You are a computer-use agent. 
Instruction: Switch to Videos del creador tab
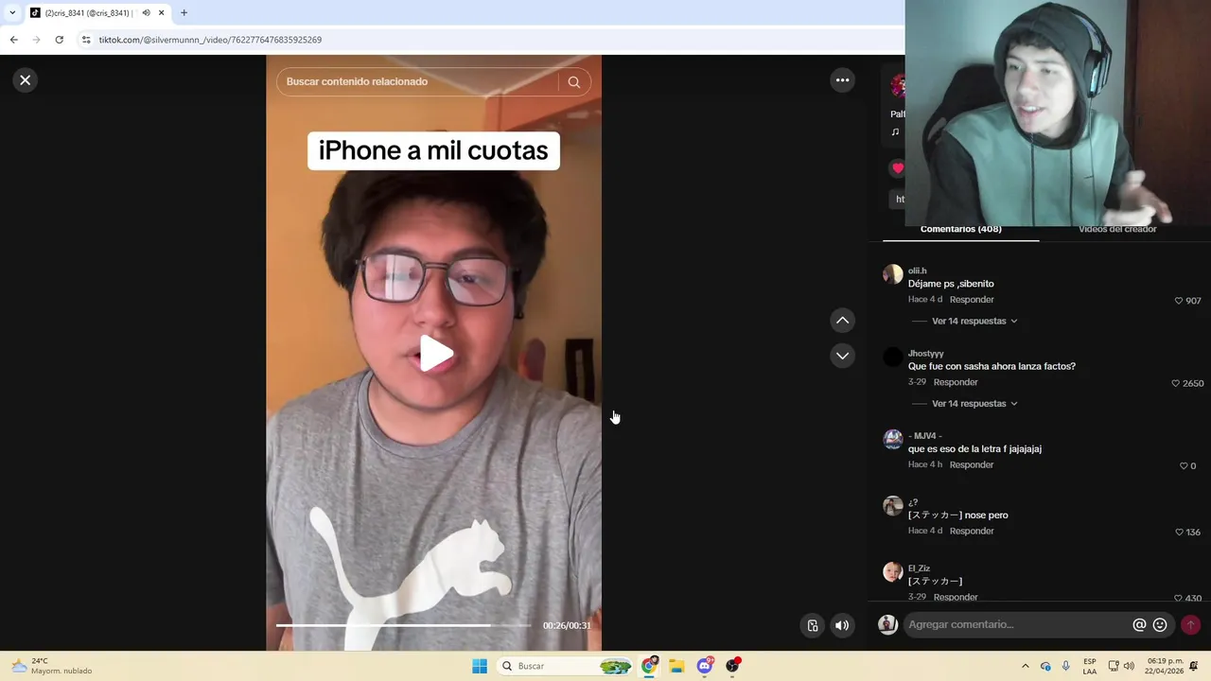coord(1117,230)
